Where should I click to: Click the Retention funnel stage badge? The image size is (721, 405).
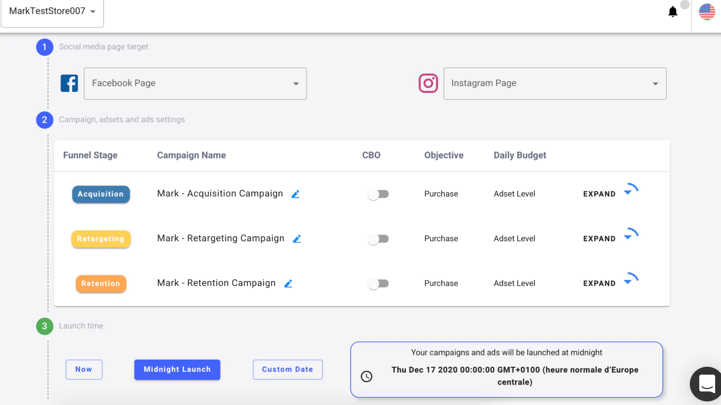pos(101,283)
